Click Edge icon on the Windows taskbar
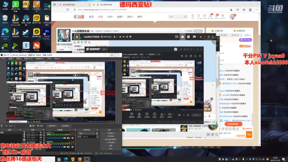The height and width of the screenshot is (162, 288). [66, 159]
